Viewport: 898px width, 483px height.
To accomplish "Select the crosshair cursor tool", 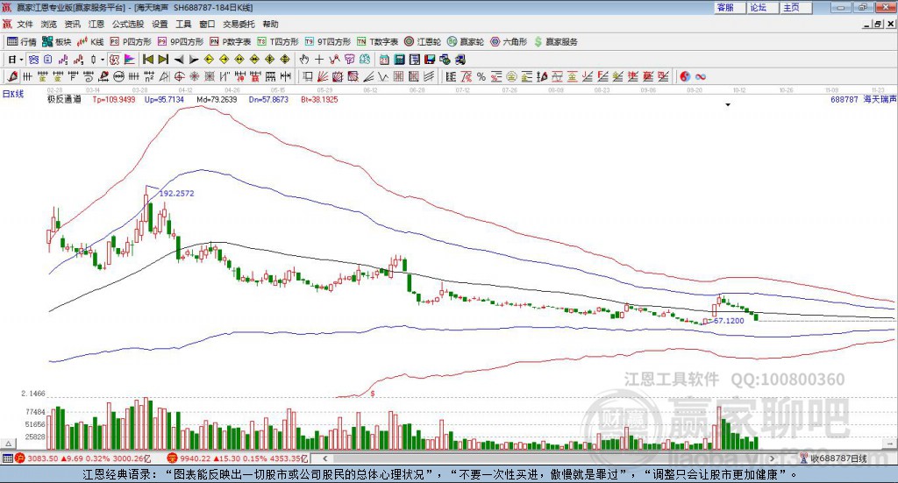I will point(319,59).
